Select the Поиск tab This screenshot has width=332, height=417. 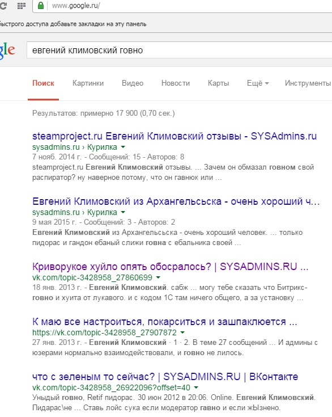tap(43, 83)
